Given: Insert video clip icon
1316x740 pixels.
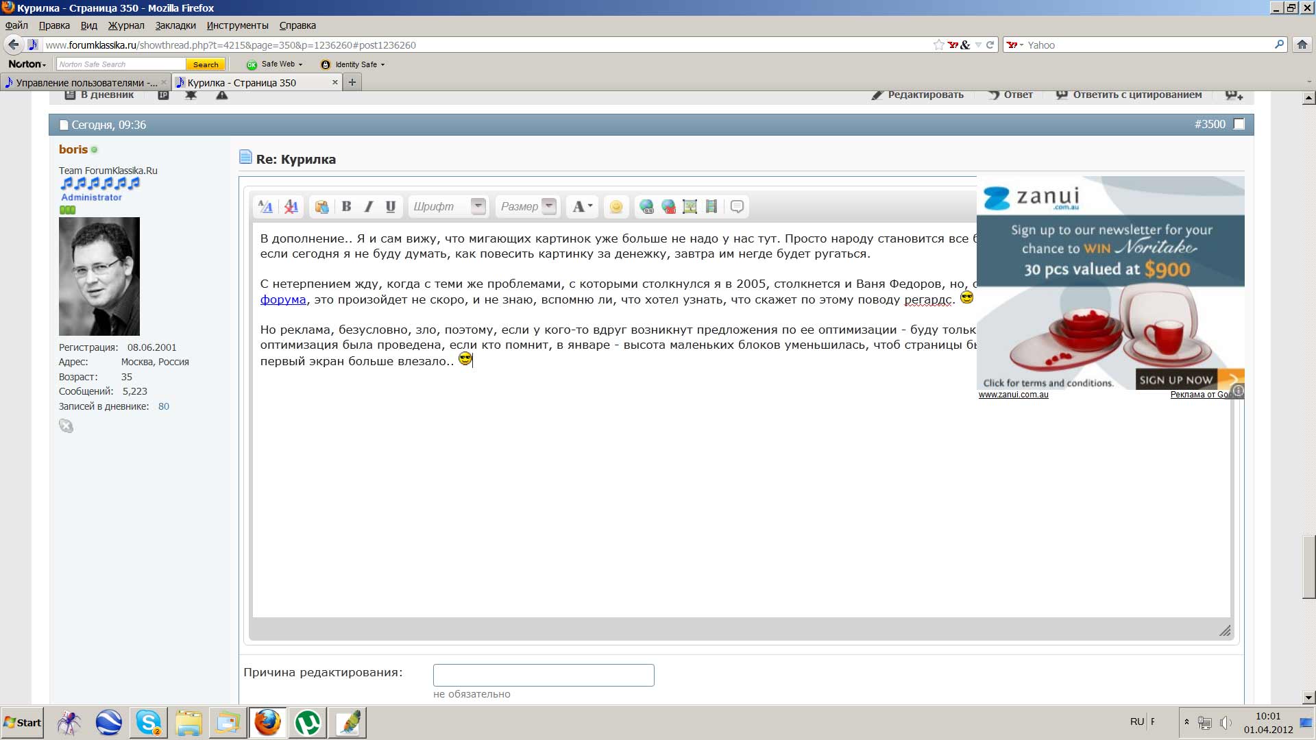Looking at the screenshot, I should point(711,206).
